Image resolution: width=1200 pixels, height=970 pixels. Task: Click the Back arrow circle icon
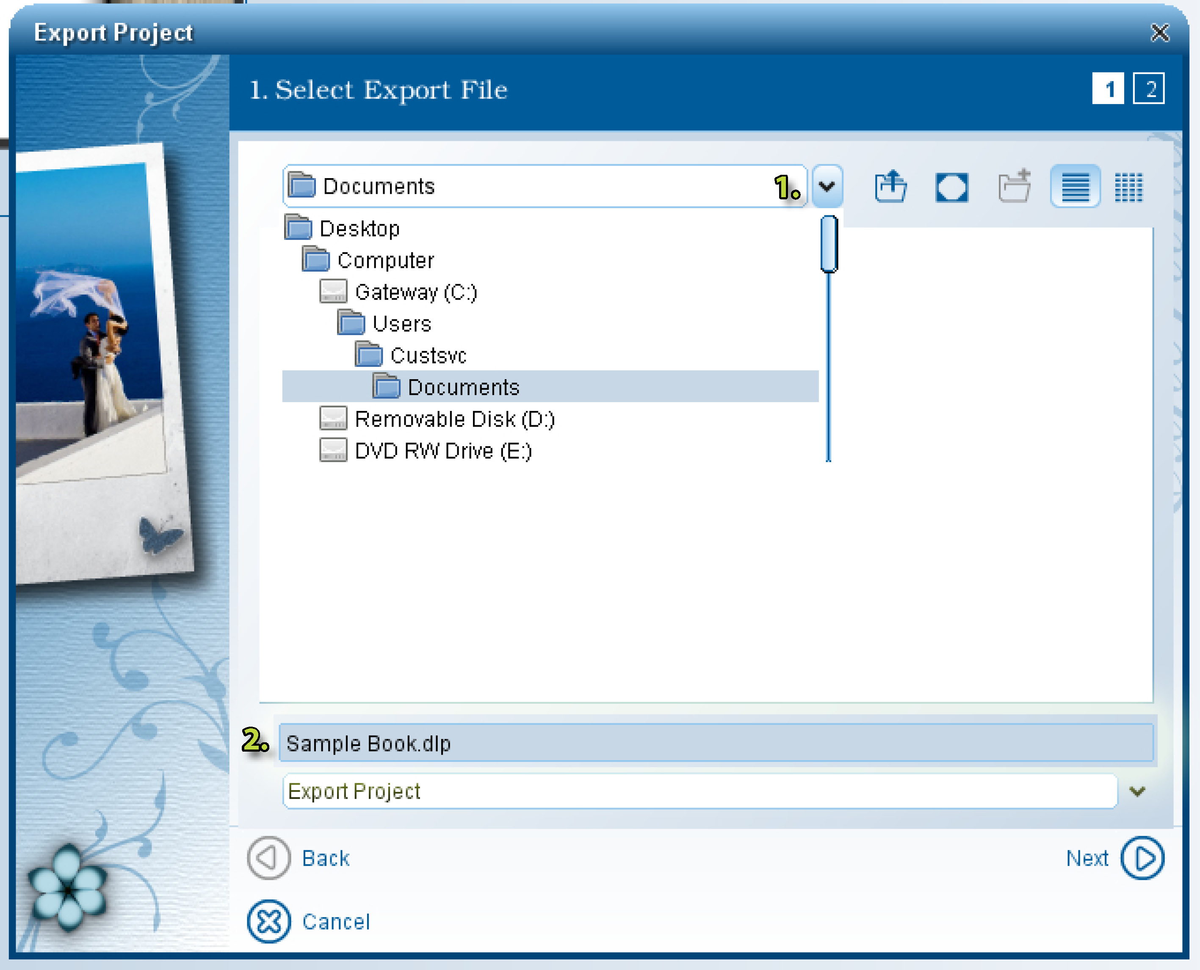coord(269,858)
